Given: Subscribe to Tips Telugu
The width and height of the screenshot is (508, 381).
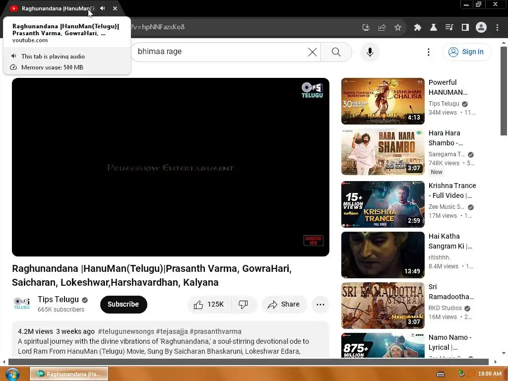Looking at the screenshot, I should pyautogui.click(x=124, y=304).
